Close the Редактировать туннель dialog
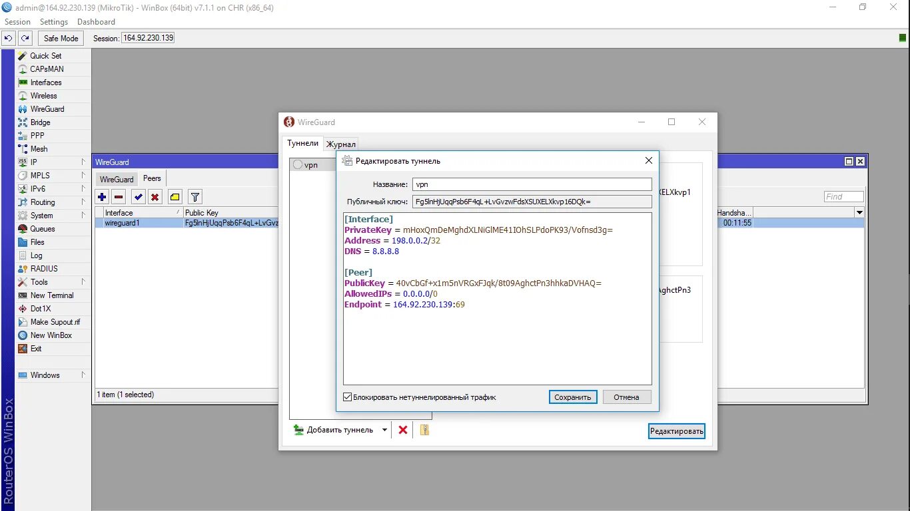Image resolution: width=910 pixels, height=511 pixels. pos(649,160)
